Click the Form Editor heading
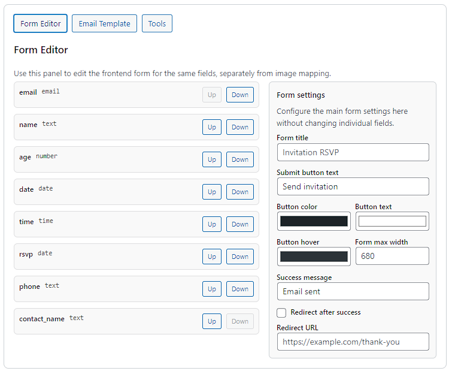 tap(41, 50)
